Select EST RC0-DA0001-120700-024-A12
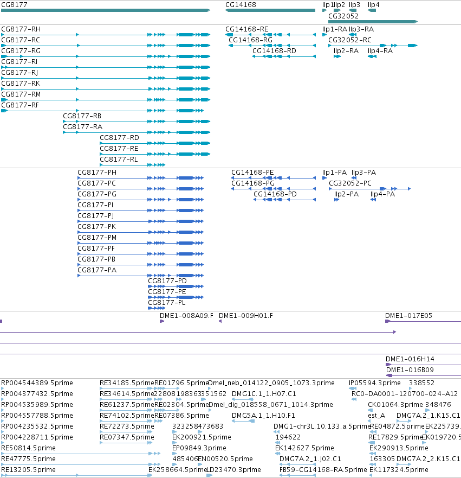 coord(405,394)
